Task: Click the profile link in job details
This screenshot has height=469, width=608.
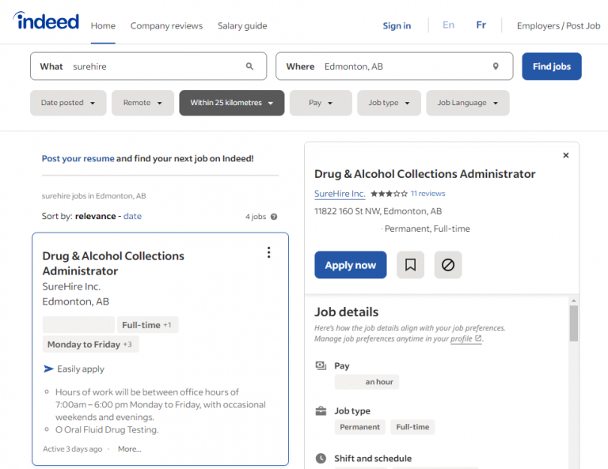Action: 461,339
